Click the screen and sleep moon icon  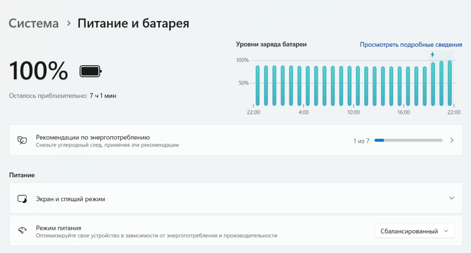click(x=22, y=199)
